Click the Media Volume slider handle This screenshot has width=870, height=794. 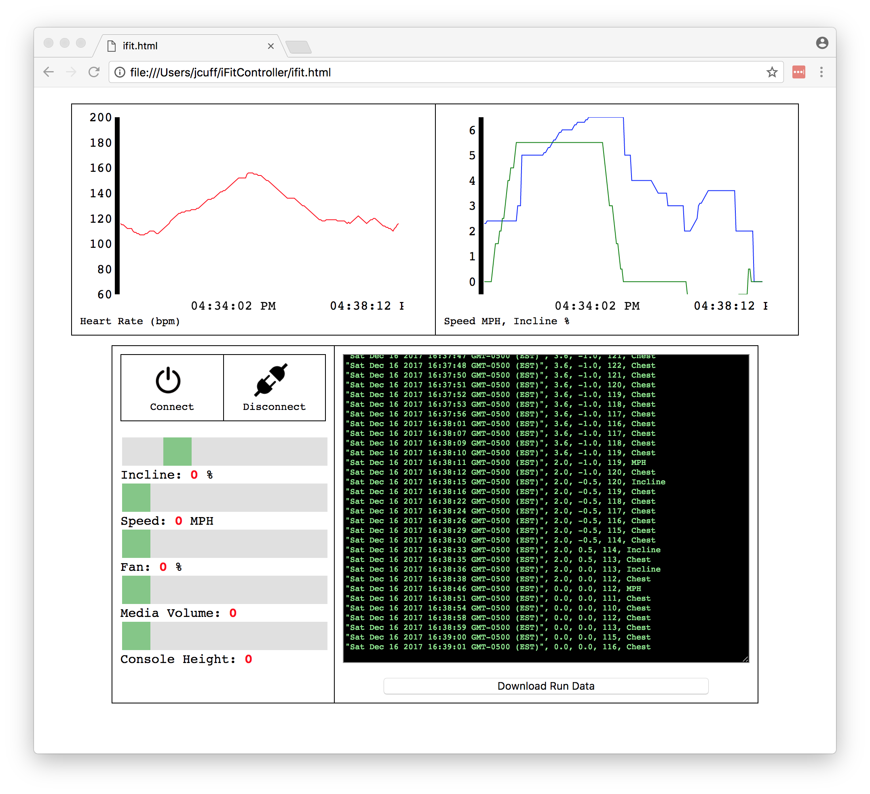coord(136,590)
